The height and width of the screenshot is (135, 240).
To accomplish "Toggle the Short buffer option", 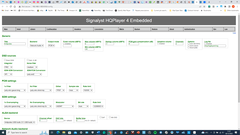I will pyautogui.click(x=189, y=47).
